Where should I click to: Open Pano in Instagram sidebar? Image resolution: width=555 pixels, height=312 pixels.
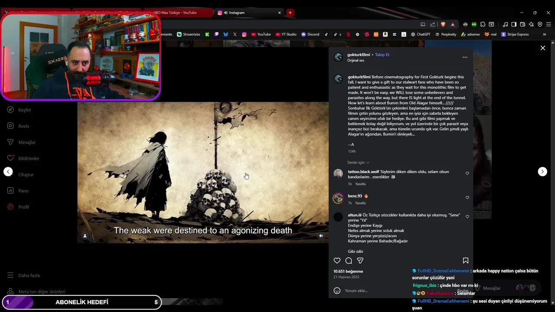(x=18, y=191)
